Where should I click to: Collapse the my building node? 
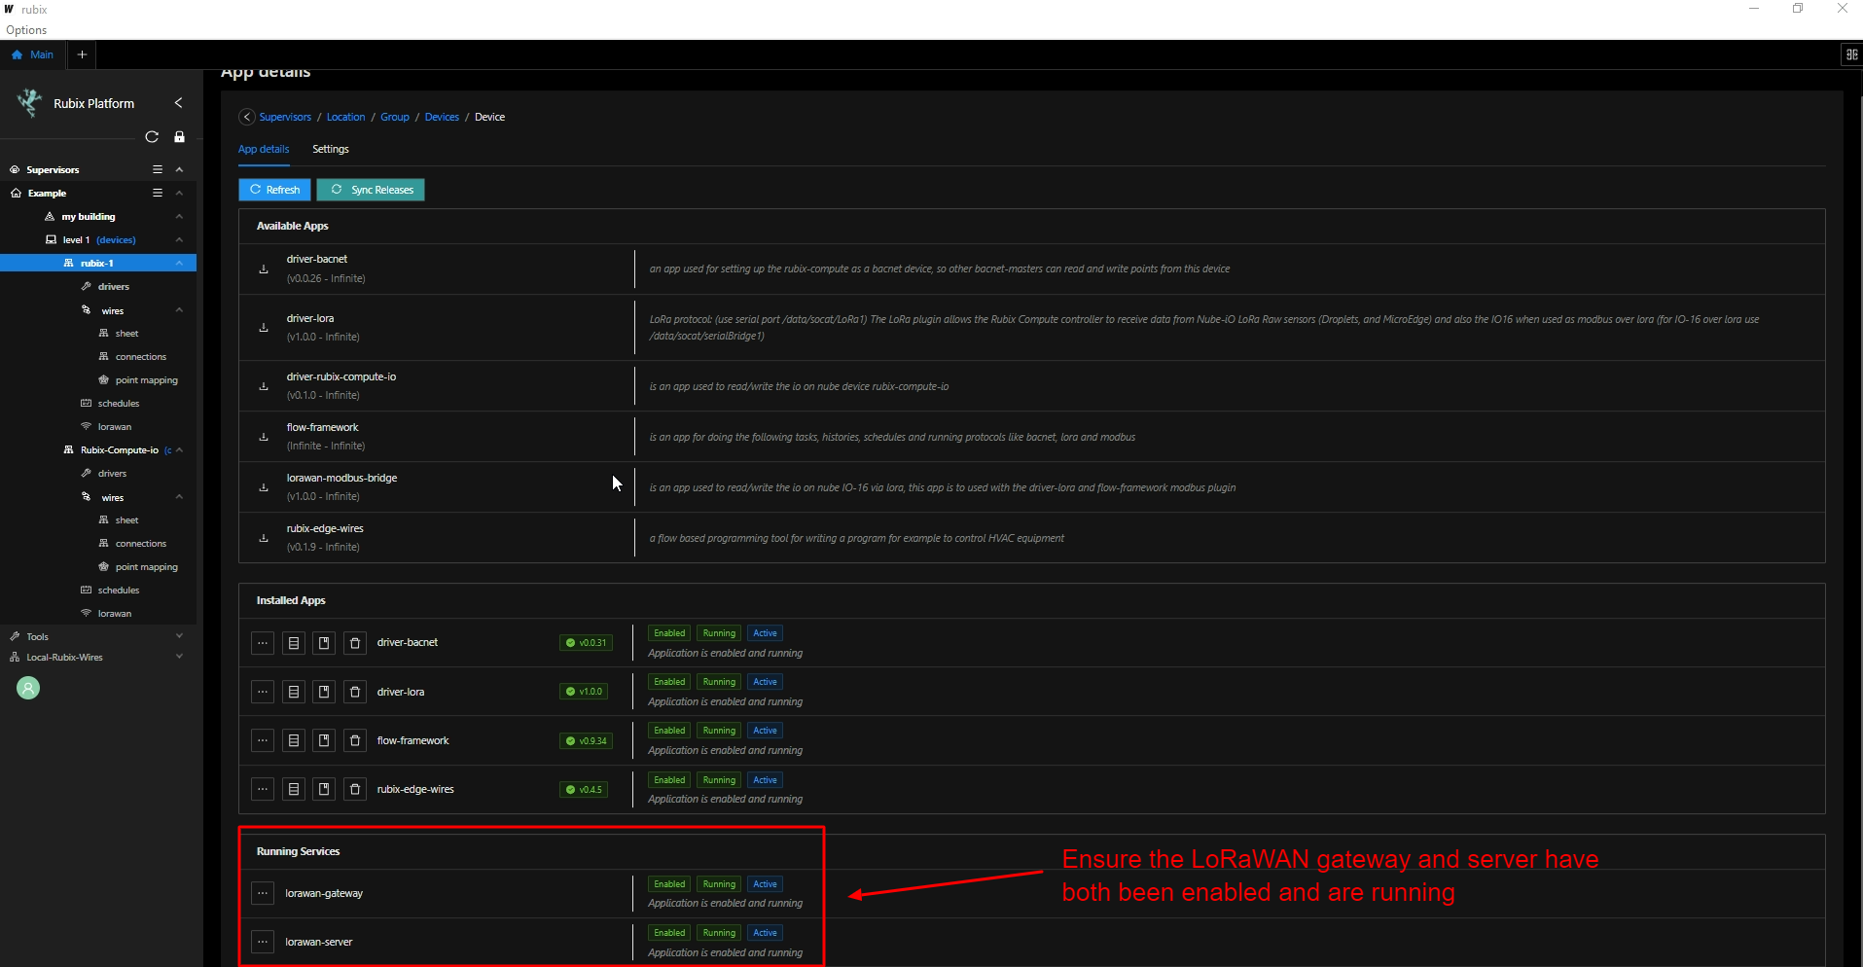pyautogui.click(x=179, y=216)
